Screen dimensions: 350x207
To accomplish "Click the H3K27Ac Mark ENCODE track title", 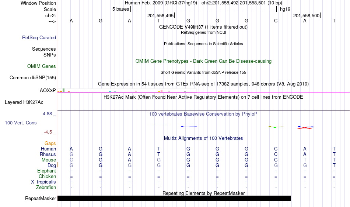I will (203, 97).
